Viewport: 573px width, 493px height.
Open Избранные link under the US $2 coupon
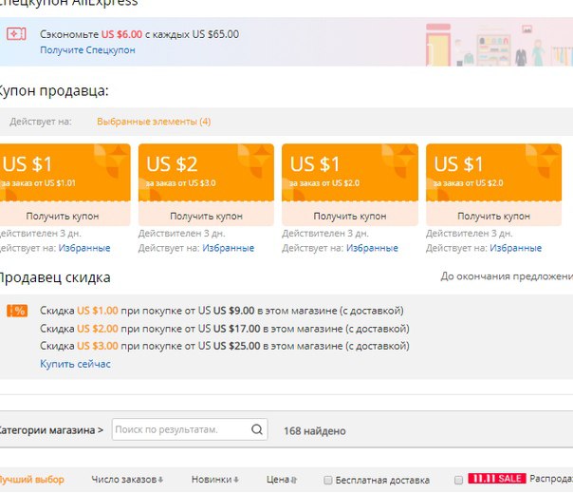(228, 248)
